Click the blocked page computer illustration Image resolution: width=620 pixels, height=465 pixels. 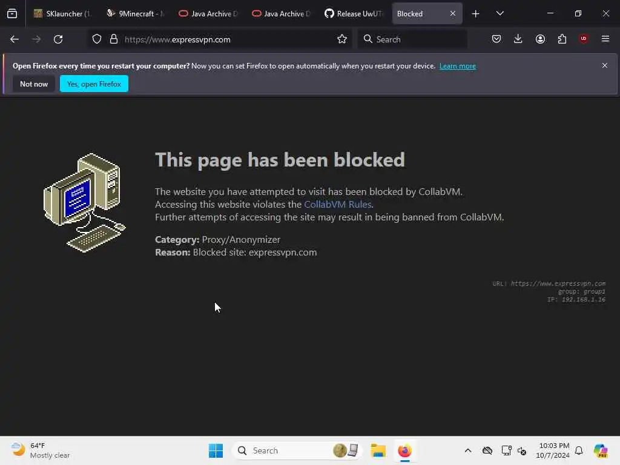[x=84, y=202]
